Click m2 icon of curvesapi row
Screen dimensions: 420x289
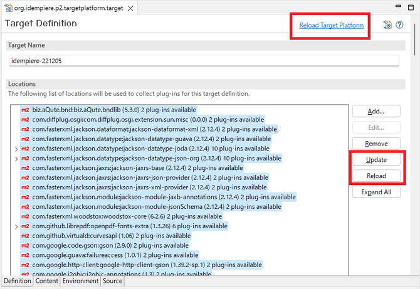(25, 236)
